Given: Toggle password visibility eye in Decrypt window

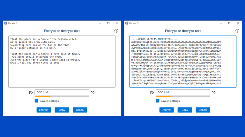Looking at the screenshot, I should 213,92.
